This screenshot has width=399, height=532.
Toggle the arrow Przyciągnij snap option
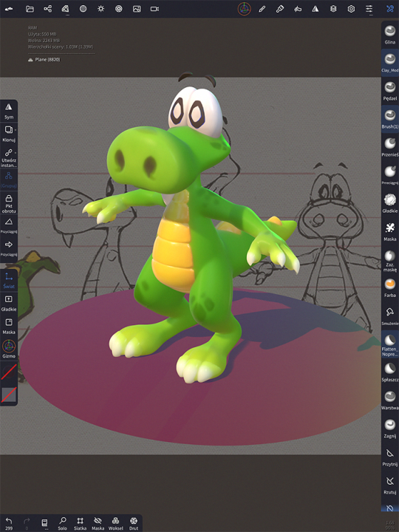point(9,248)
